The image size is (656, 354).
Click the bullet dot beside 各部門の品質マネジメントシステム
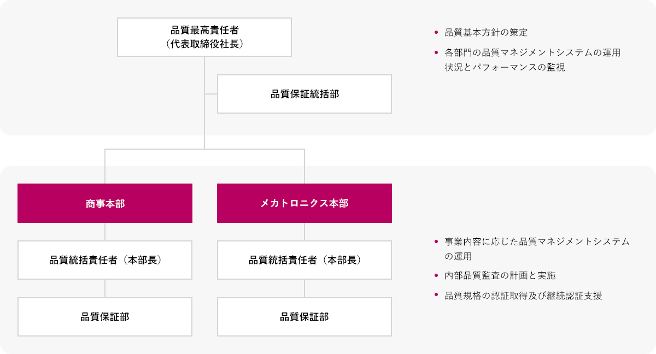click(x=436, y=52)
